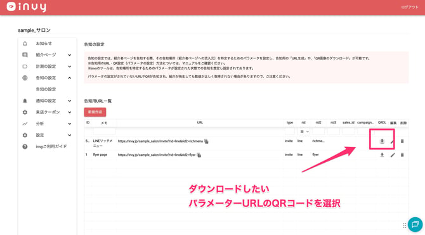
Task: Click the ID column header
Action: pyautogui.click(x=88, y=123)
